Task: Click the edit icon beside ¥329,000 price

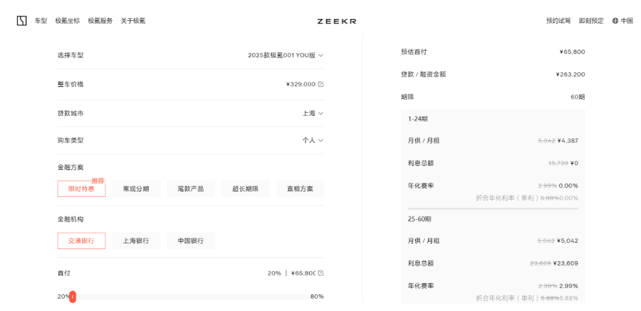Action: (321, 84)
